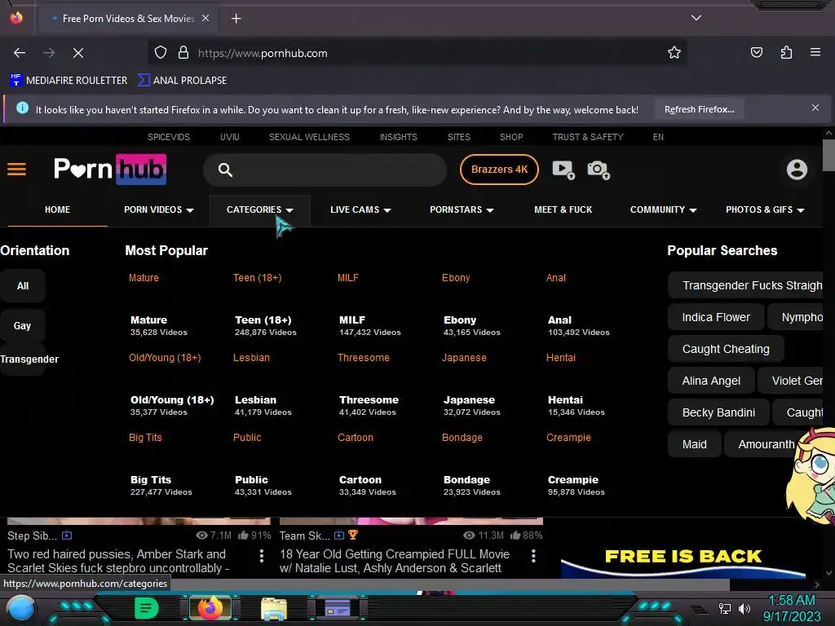This screenshot has width=835, height=626.
Task: Open SHOP in the top bar
Action: point(511,137)
